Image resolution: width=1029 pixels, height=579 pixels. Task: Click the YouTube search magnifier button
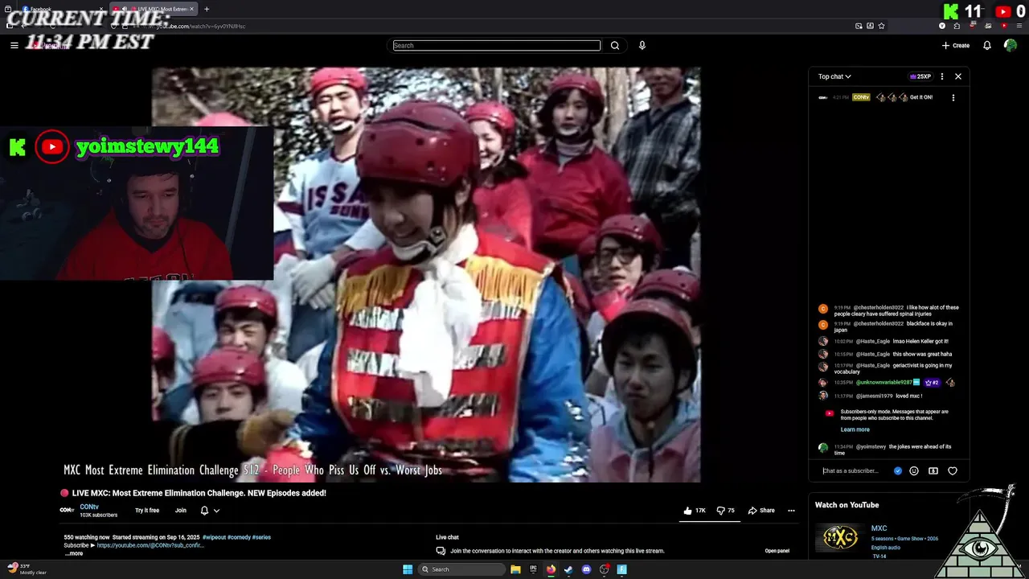tap(615, 46)
